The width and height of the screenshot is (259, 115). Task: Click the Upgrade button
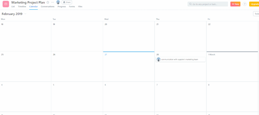pos(254,4)
